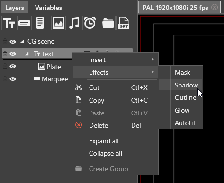Screen dimensions: 224x183
Task: Click the Copy pages icon in context menu
Action: pyautogui.click(x=79, y=100)
